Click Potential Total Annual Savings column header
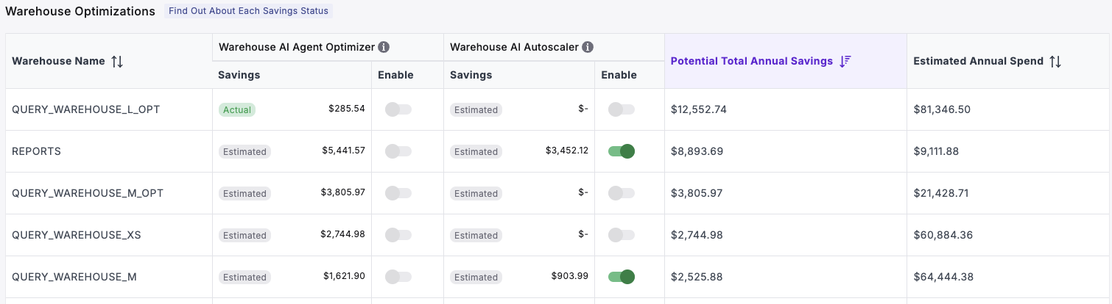Image resolution: width=1112 pixels, height=304 pixels. (x=751, y=62)
